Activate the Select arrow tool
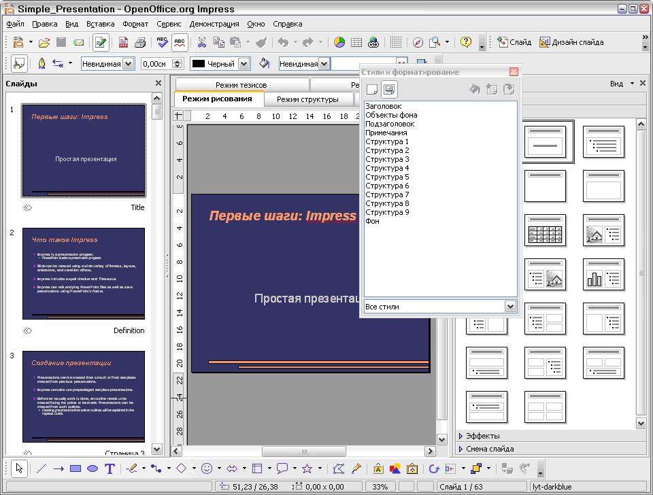The width and height of the screenshot is (653, 495). coord(19,468)
